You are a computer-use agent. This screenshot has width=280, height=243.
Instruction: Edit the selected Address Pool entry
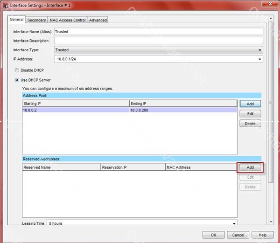pyautogui.click(x=250, y=114)
